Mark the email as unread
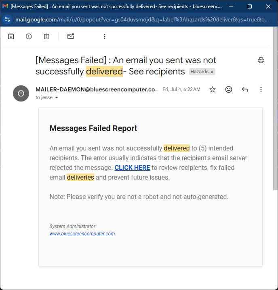The height and width of the screenshot is (290, 278). tap(71, 36)
